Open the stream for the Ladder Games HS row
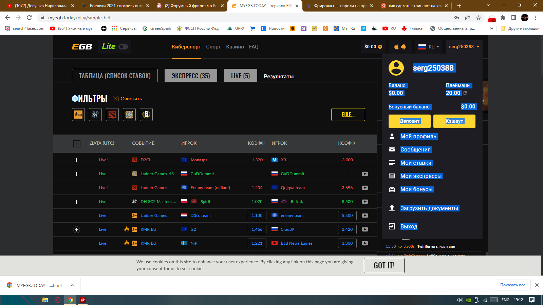The height and width of the screenshot is (305, 543). pos(365,174)
